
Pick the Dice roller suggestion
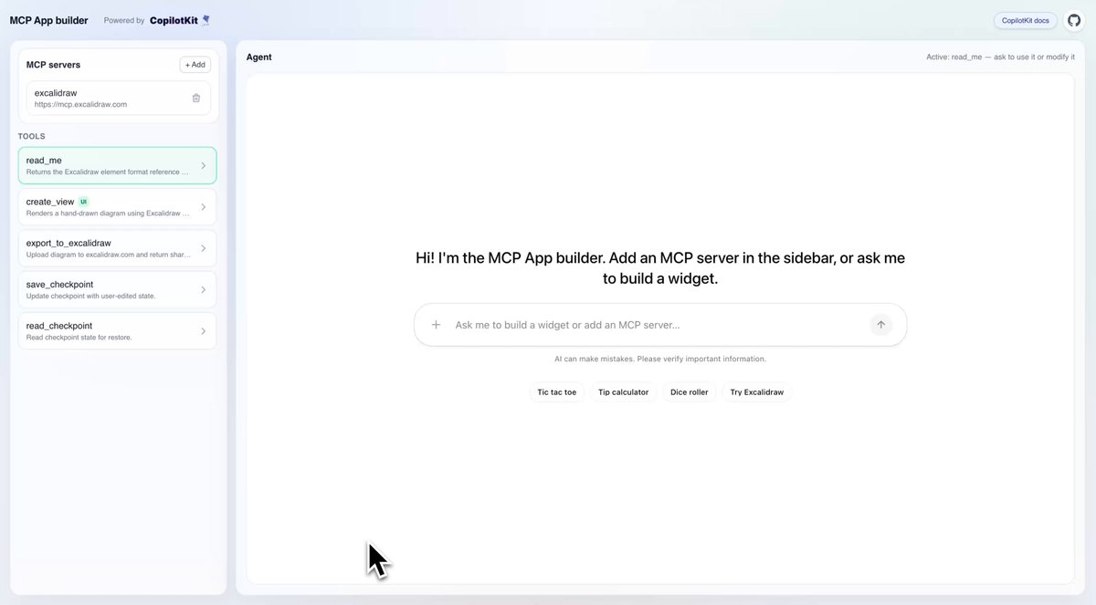pyautogui.click(x=690, y=392)
